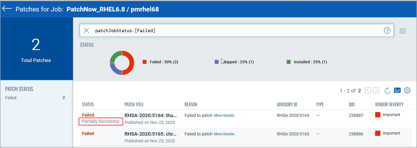
Task: Open search help via the question mark icon
Action: 387,30
